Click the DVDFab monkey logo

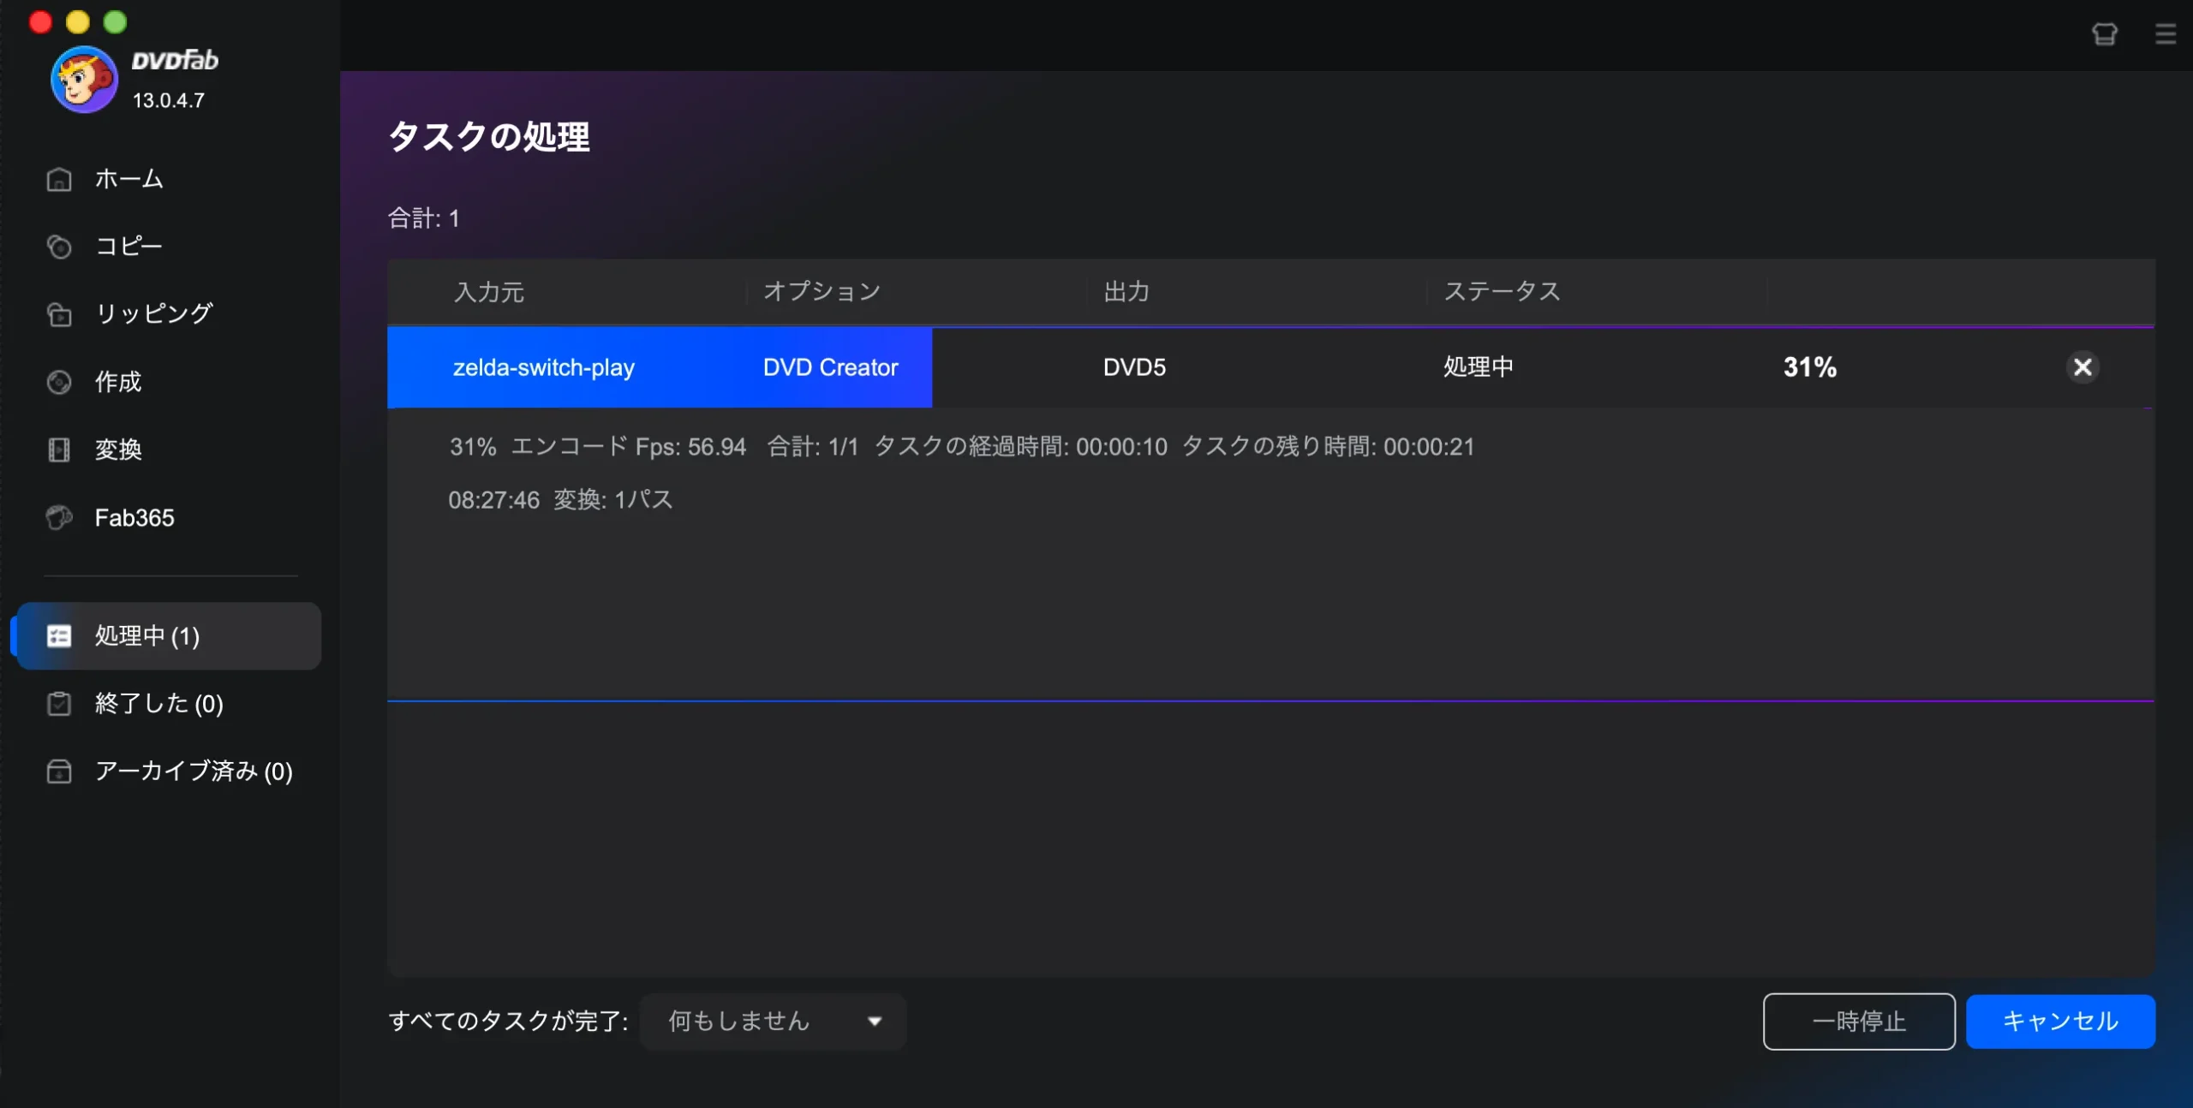point(84,80)
